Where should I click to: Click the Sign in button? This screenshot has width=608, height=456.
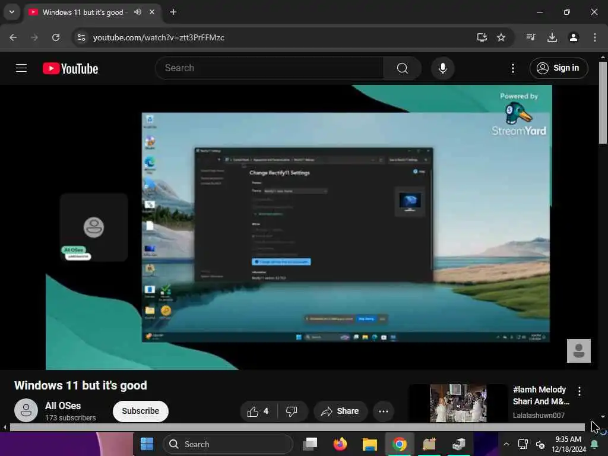(x=559, y=68)
